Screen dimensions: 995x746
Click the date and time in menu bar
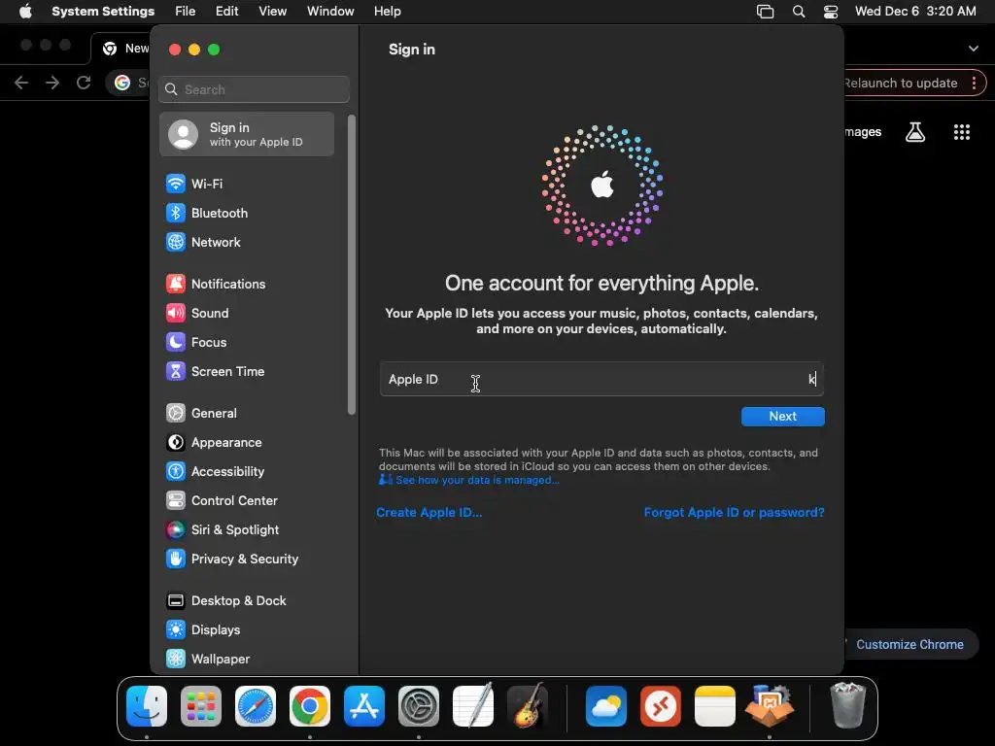pos(915,12)
